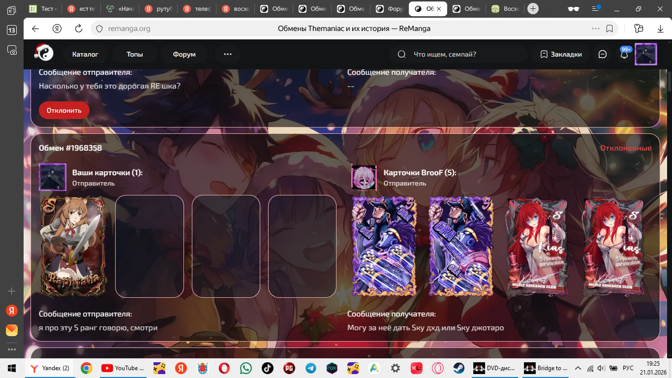Viewport: 672px width, 378px height.
Task: Switch to the 'Фору' tab
Action: [390, 9]
